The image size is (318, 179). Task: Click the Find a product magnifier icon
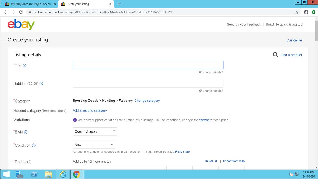tap(276, 55)
